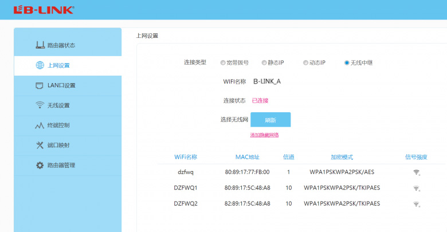Click channel value 10 in DZFWQ1 row
Screen dimensions: 447x232
(288, 188)
